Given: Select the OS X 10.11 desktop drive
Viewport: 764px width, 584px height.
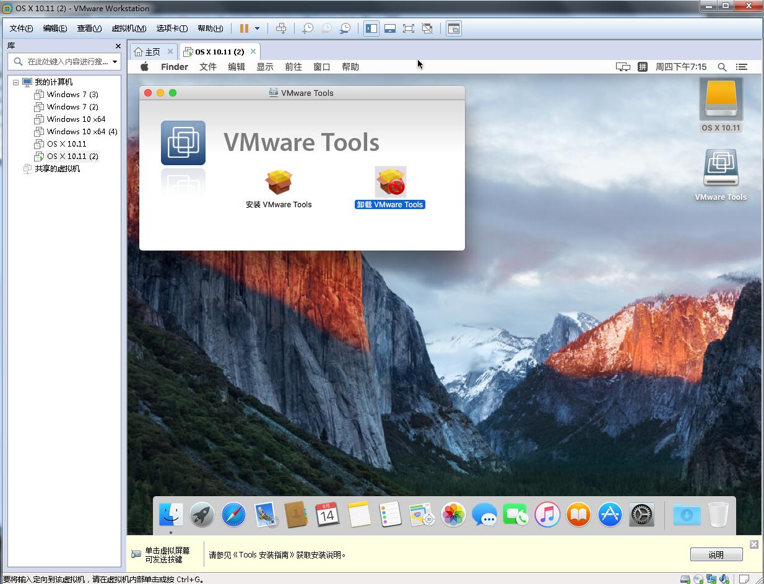Looking at the screenshot, I should [x=721, y=100].
